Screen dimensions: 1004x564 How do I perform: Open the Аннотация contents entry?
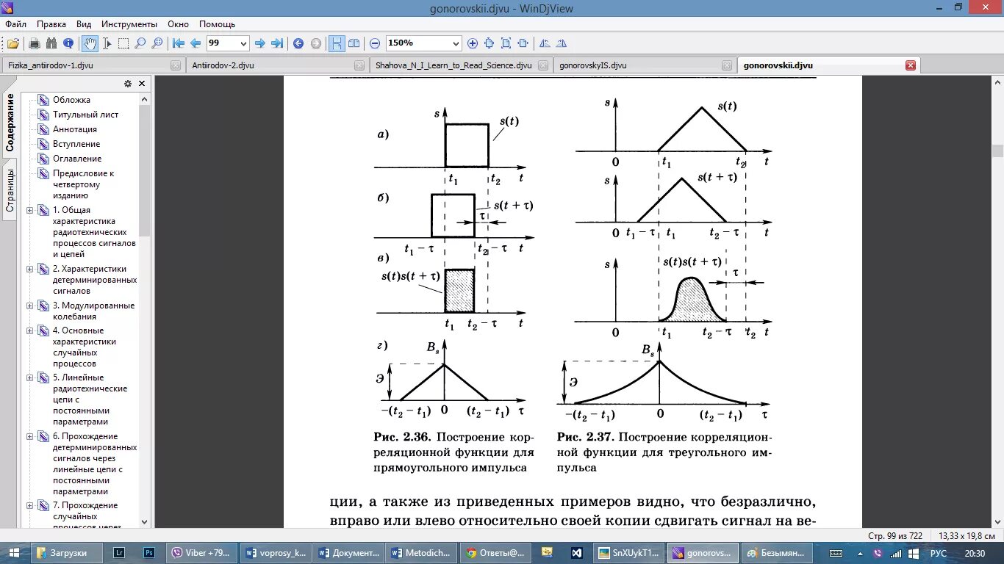point(75,129)
